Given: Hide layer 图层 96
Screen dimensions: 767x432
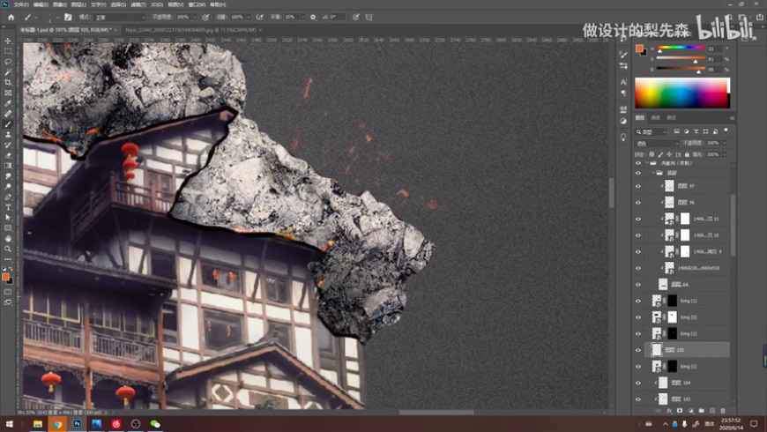Looking at the screenshot, I should [638, 203].
